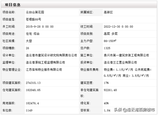Select 连云港兰江置业有限公司 text
This screenshot has width=158, height=115.
coord(120,62)
